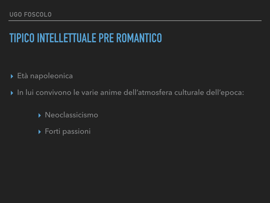This screenshot has width=270, height=203.
Task: Click the arrow bullet before In lui convivono
Action: 12,93
